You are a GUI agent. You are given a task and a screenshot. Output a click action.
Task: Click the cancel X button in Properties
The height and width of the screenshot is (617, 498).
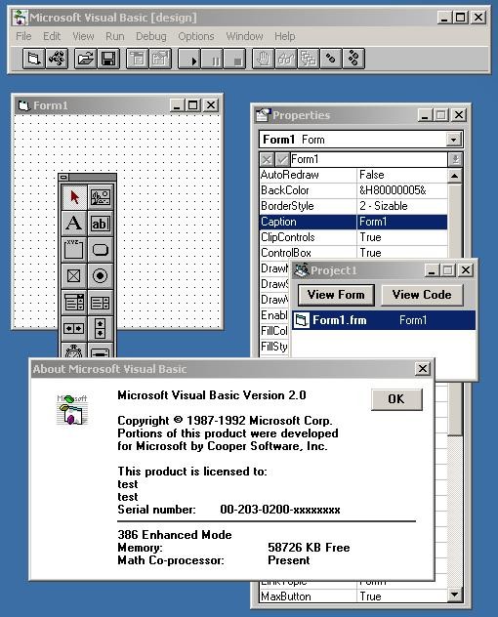pyautogui.click(x=267, y=159)
